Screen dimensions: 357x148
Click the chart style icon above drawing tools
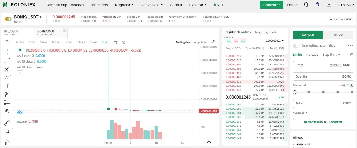coord(7,42)
